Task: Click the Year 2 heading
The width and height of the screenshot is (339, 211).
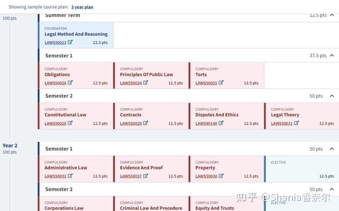Action: point(10,146)
